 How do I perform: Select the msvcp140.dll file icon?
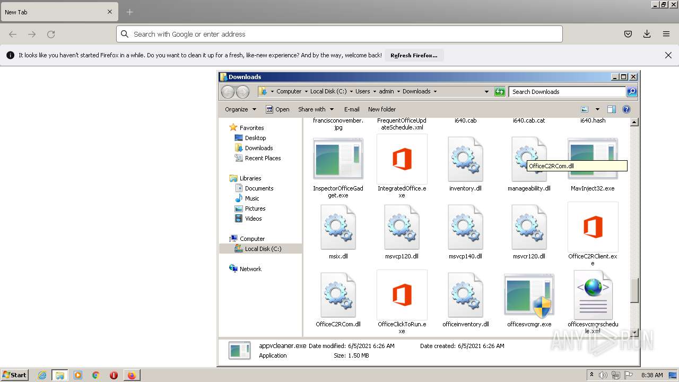(x=465, y=227)
